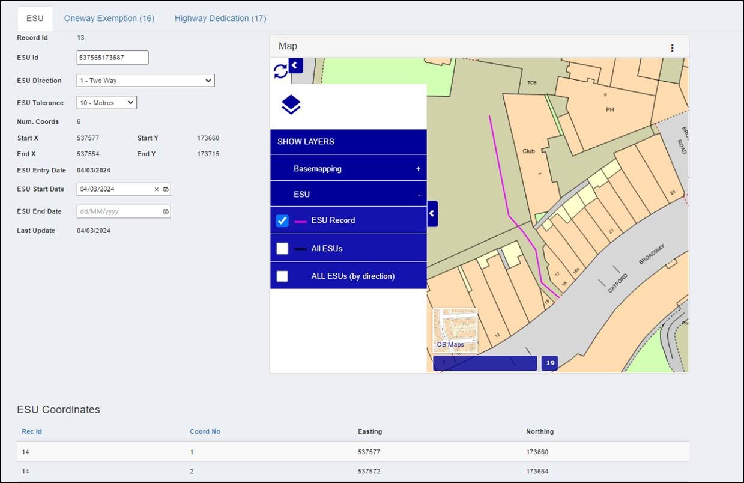Click the ESU Id input field
744x483 pixels.
[113, 58]
